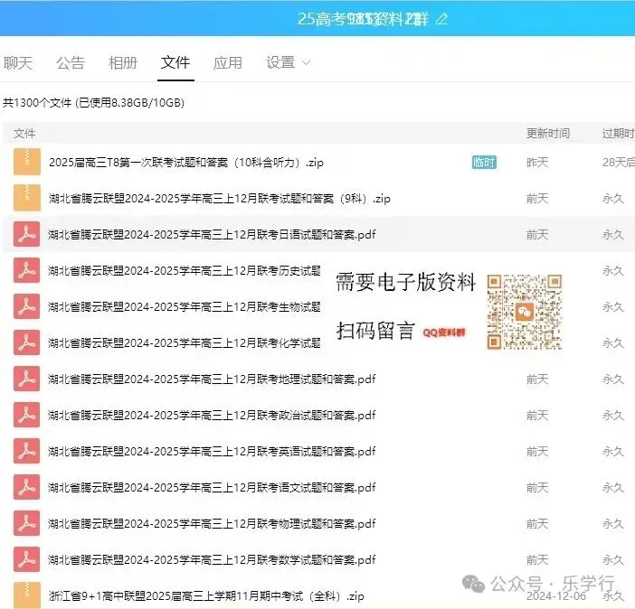
Task: Click the QR code image
Action: pyautogui.click(x=525, y=312)
